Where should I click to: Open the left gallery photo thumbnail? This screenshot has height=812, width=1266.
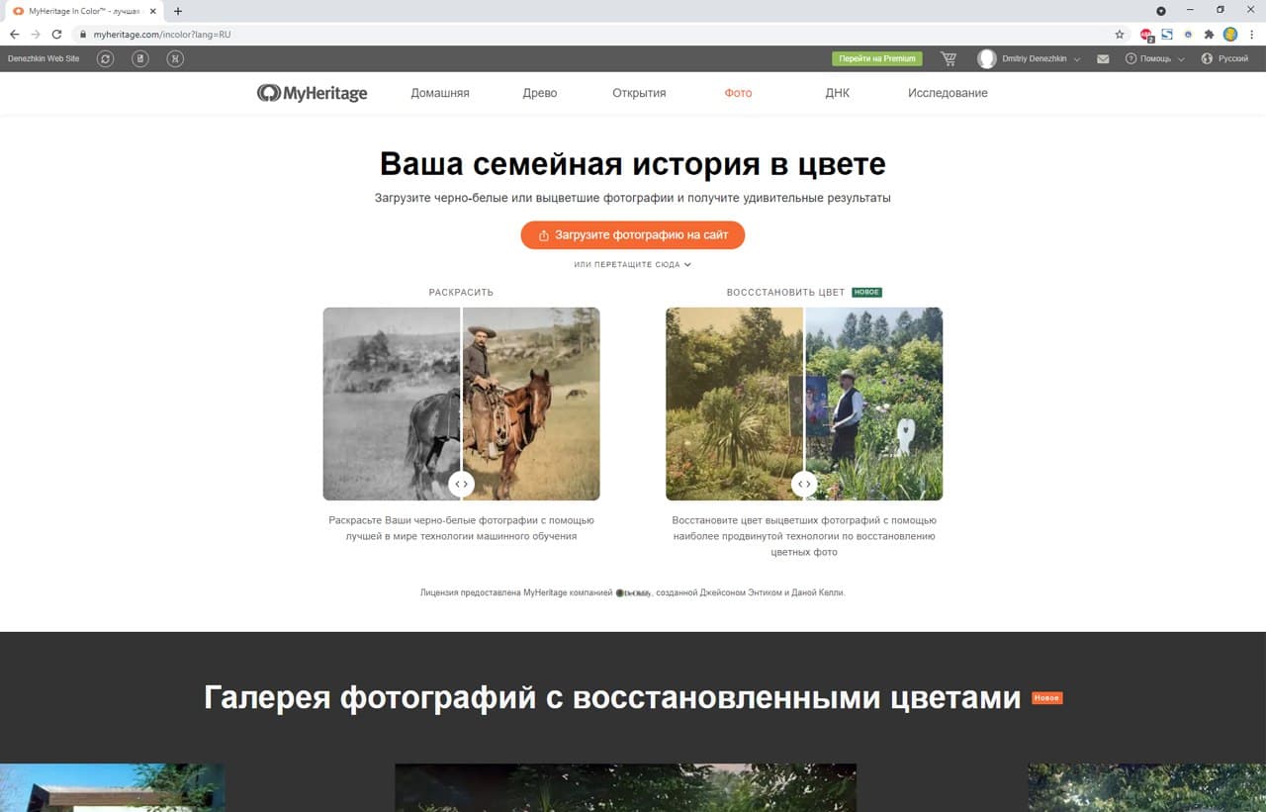(x=112, y=787)
